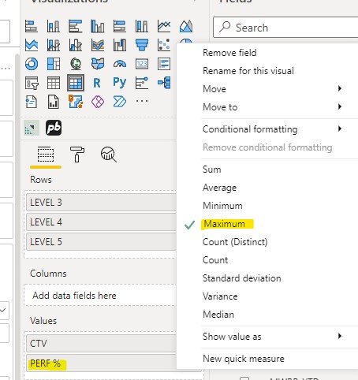The width and height of the screenshot is (358, 380).
Task: Select the Decomposition tree visual
Action: (164, 83)
